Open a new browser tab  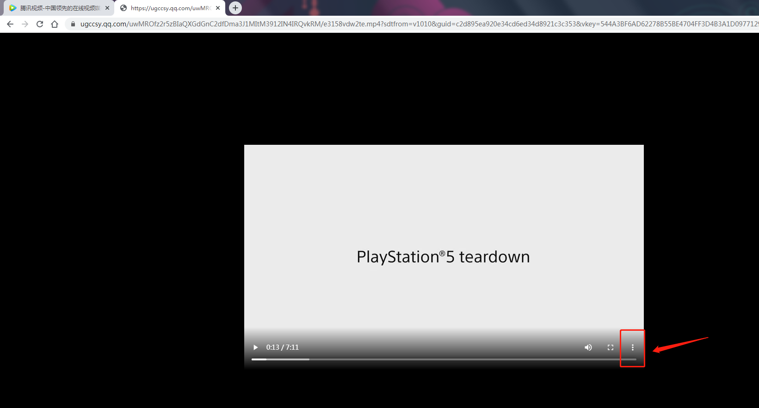pos(235,8)
